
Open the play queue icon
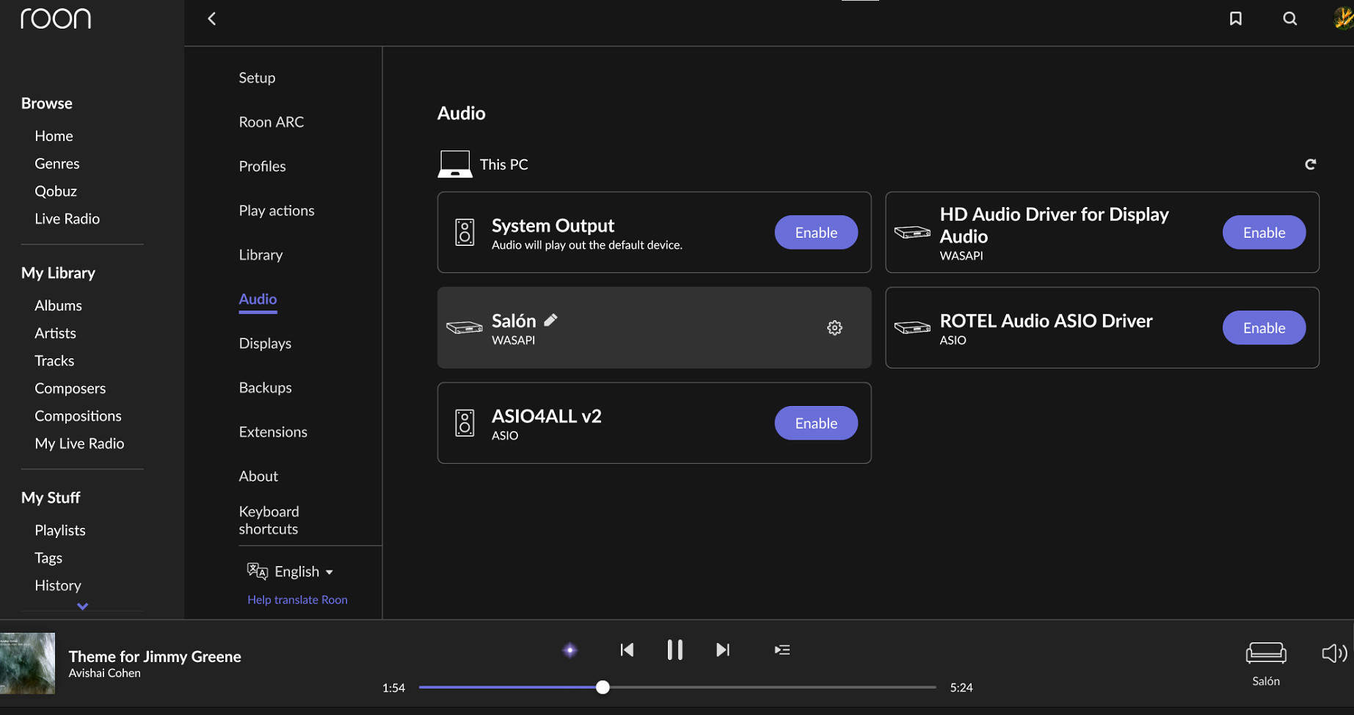[782, 650]
